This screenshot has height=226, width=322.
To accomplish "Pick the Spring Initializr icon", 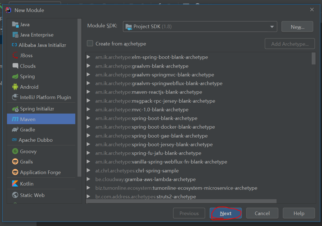I will tap(15, 109).
